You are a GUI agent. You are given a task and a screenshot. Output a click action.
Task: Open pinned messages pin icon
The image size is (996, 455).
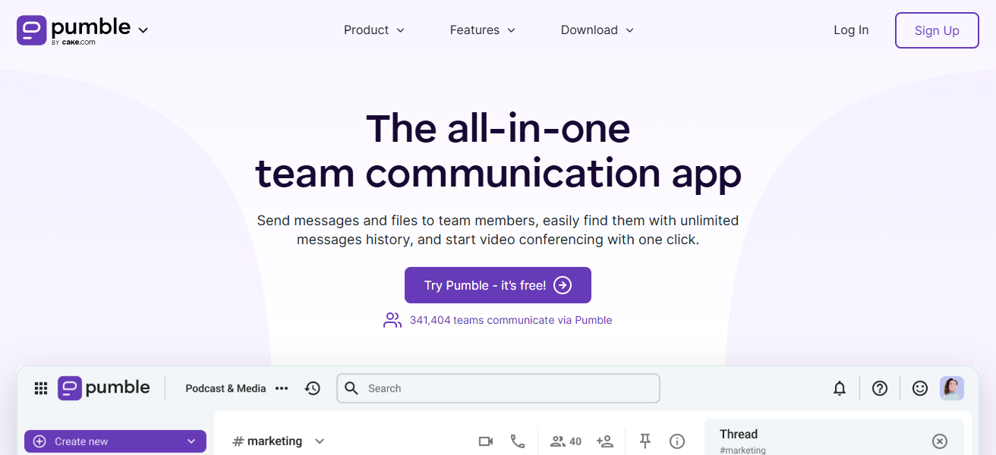coord(645,441)
